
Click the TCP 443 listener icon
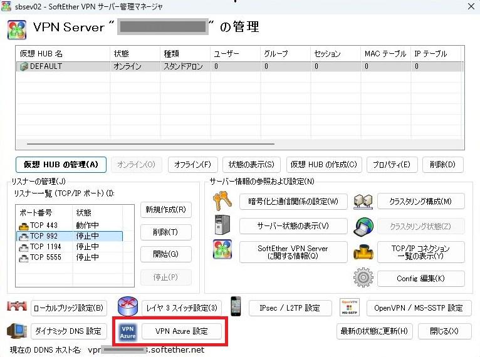pos(24,226)
